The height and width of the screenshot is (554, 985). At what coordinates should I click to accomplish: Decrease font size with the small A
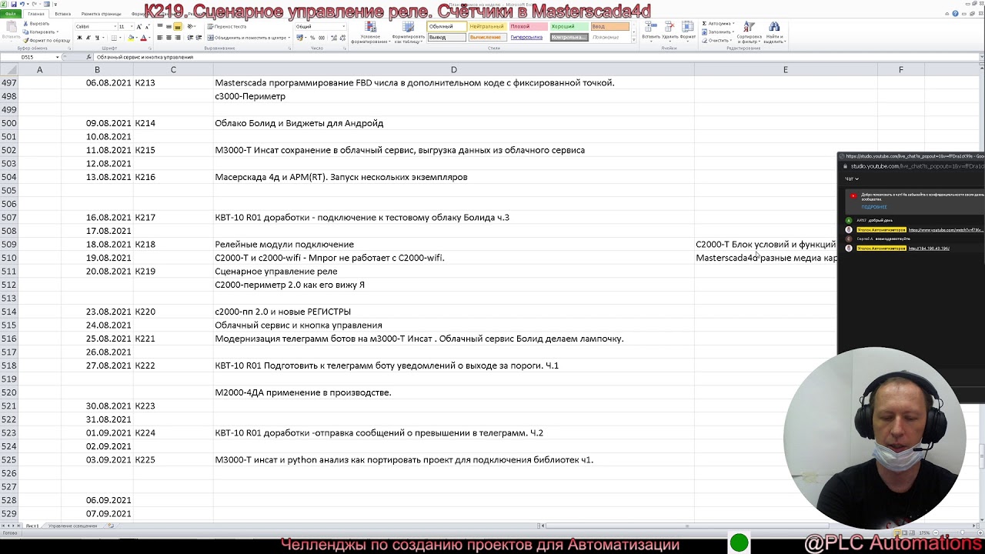coord(148,27)
